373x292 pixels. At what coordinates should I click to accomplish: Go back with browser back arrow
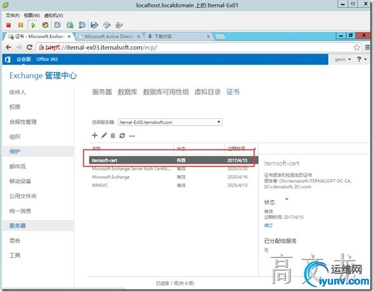tap(9, 47)
